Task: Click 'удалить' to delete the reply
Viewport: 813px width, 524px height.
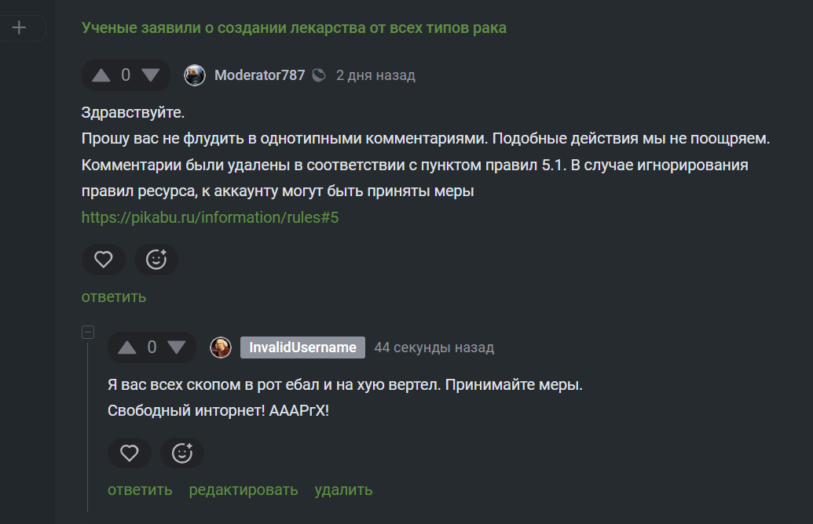Action: click(x=343, y=489)
